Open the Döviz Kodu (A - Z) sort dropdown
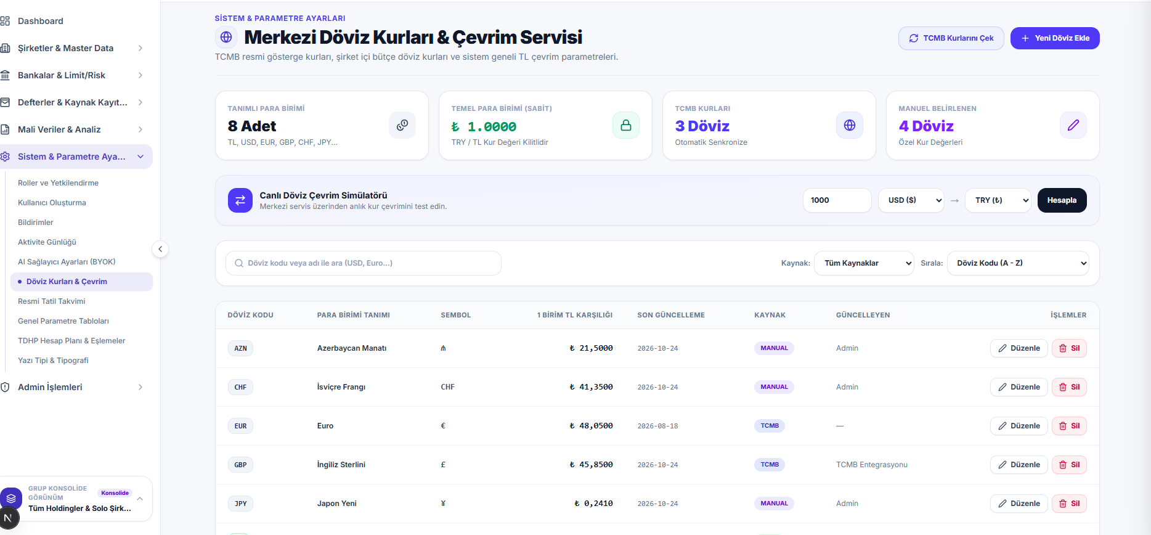 [1018, 263]
